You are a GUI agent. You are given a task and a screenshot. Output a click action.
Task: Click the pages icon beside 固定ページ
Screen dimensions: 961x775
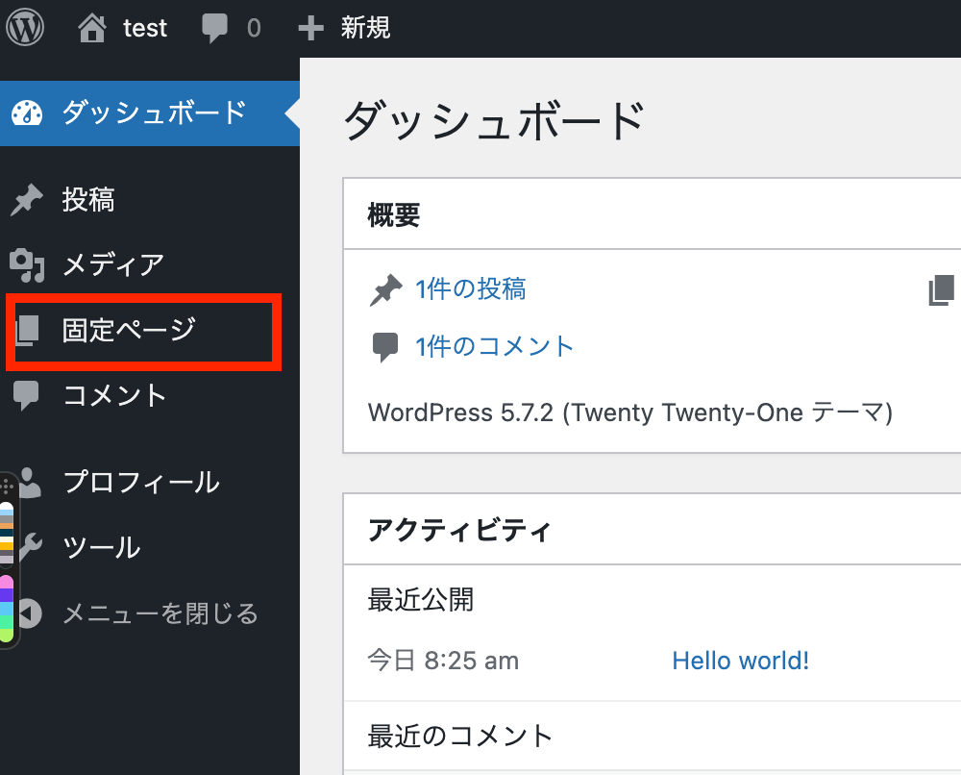27,330
